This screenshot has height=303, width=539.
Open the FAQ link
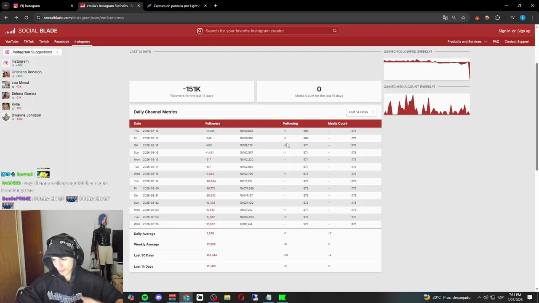(x=496, y=42)
